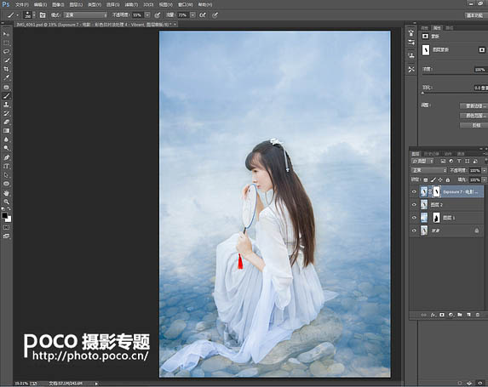Open the brush panel toggle in options bar

point(43,15)
